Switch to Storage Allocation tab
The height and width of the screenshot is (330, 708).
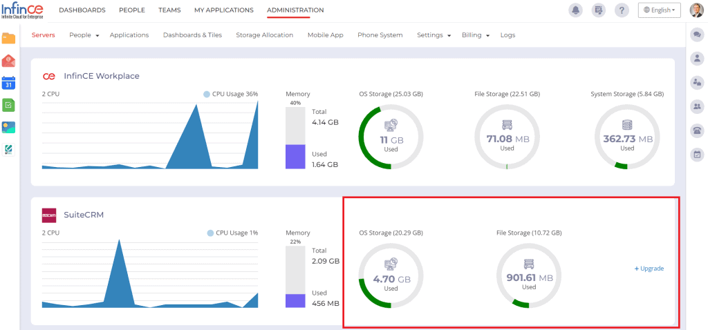pos(265,35)
